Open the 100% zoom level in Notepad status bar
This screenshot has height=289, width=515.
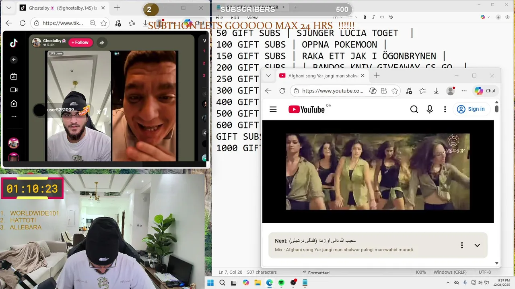pos(420,272)
